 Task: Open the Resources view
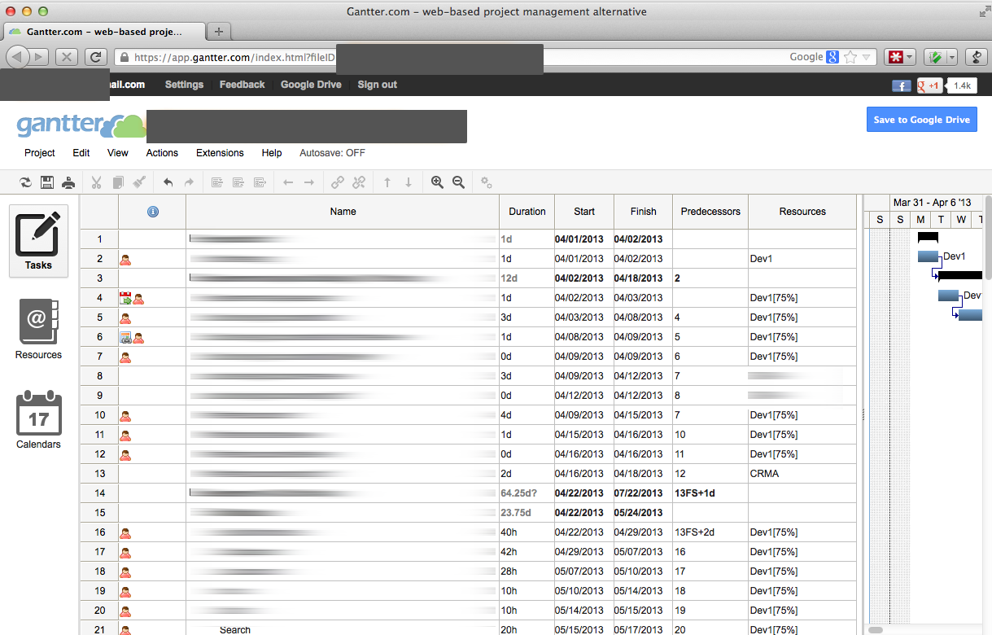click(x=38, y=330)
